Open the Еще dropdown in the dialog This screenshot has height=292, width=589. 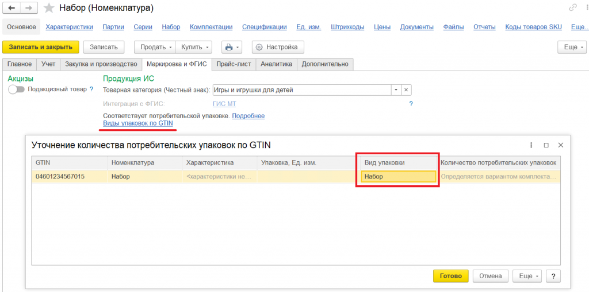(528, 276)
